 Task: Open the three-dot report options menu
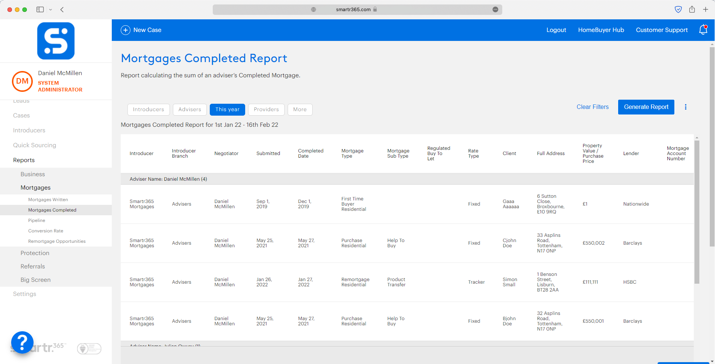tap(686, 107)
